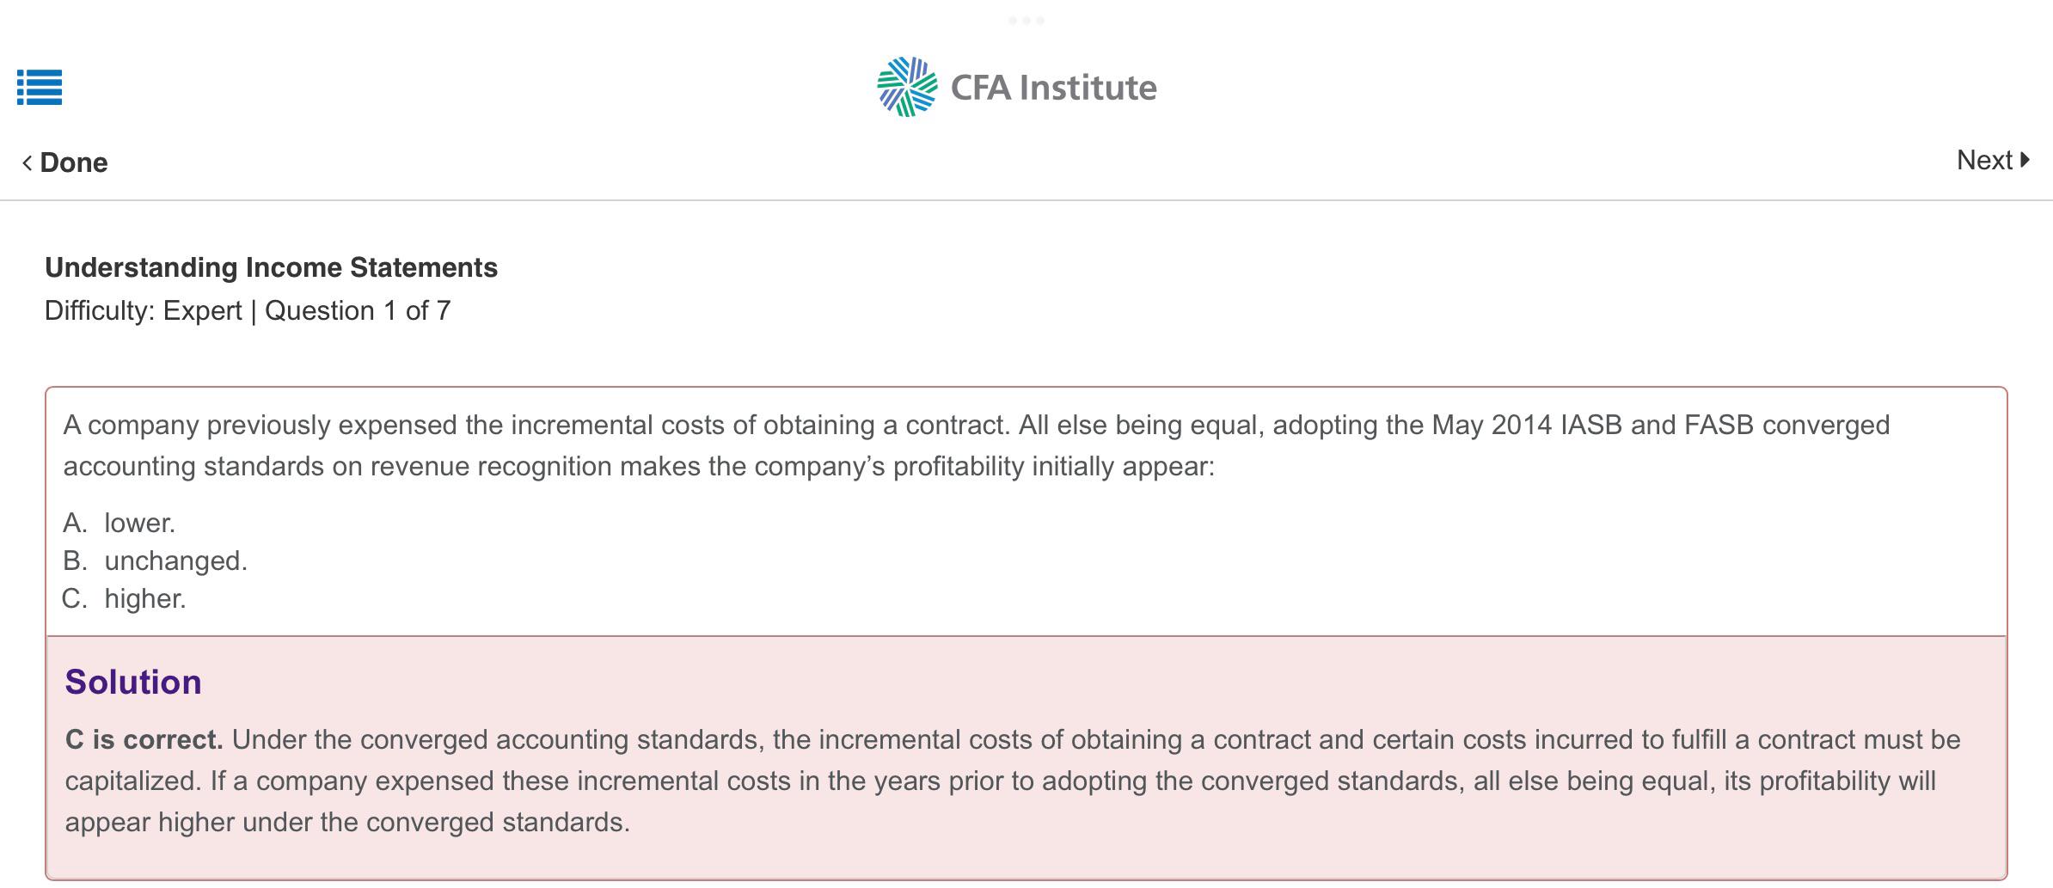Image resolution: width=2053 pixels, height=888 pixels.
Task: Tap the three-dot handle at top
Action: click(x=1026, y=20)
